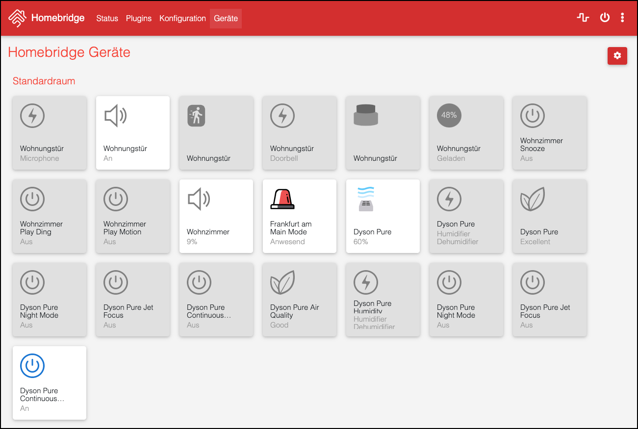Open the three-dot overflow menu
The width and height of the screenshot is (638, 429).
pos(622,18)
